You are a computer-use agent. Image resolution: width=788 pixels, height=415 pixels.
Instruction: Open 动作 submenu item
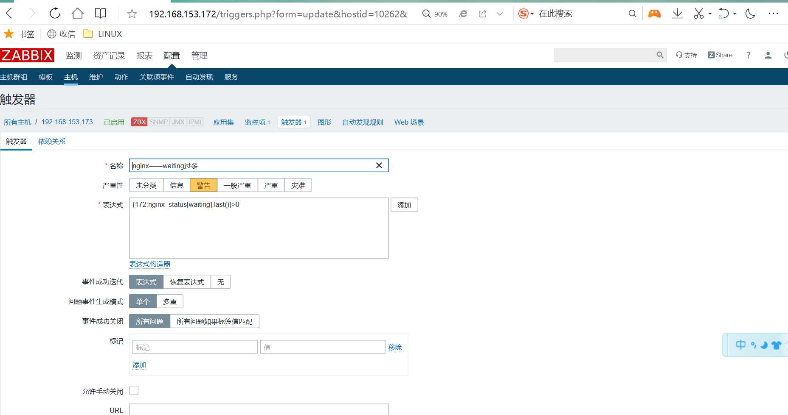pyautogui.click(x=121, y=77)
